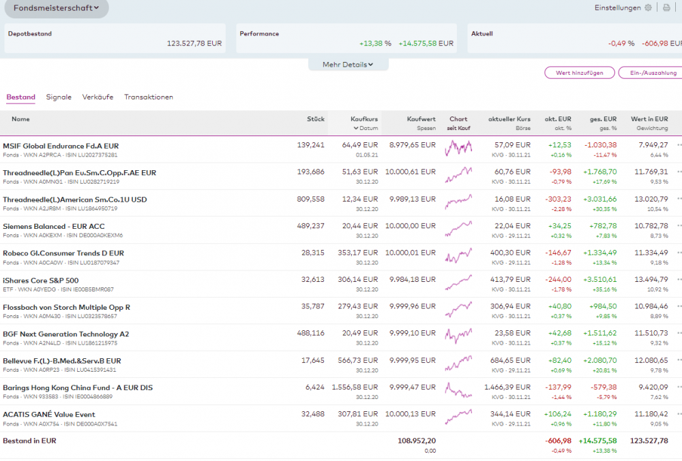Viewport: 682px width, 461px height.
Task: Sort table by Wert in EUR header
Action: 649,119
